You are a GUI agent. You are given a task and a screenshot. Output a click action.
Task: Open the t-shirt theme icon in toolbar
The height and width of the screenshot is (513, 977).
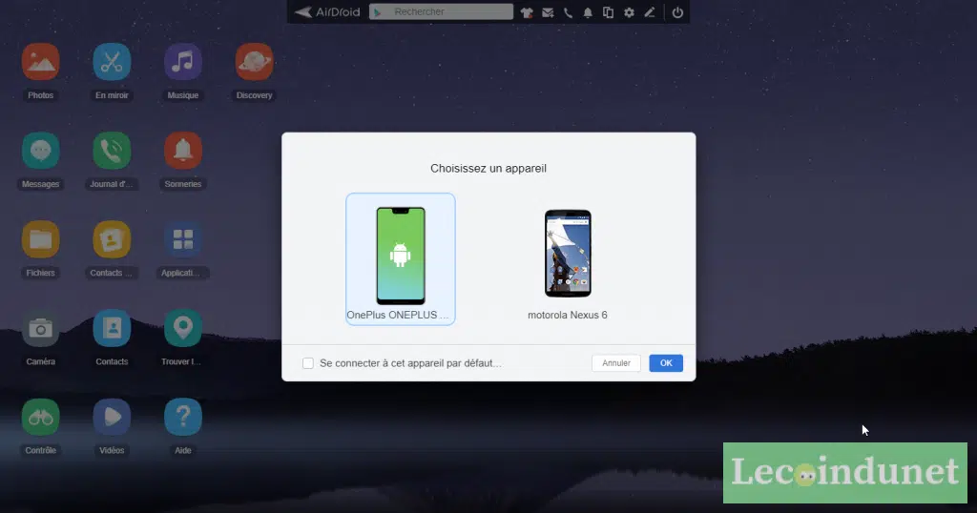pyautogui.click(x=527, y=12)
